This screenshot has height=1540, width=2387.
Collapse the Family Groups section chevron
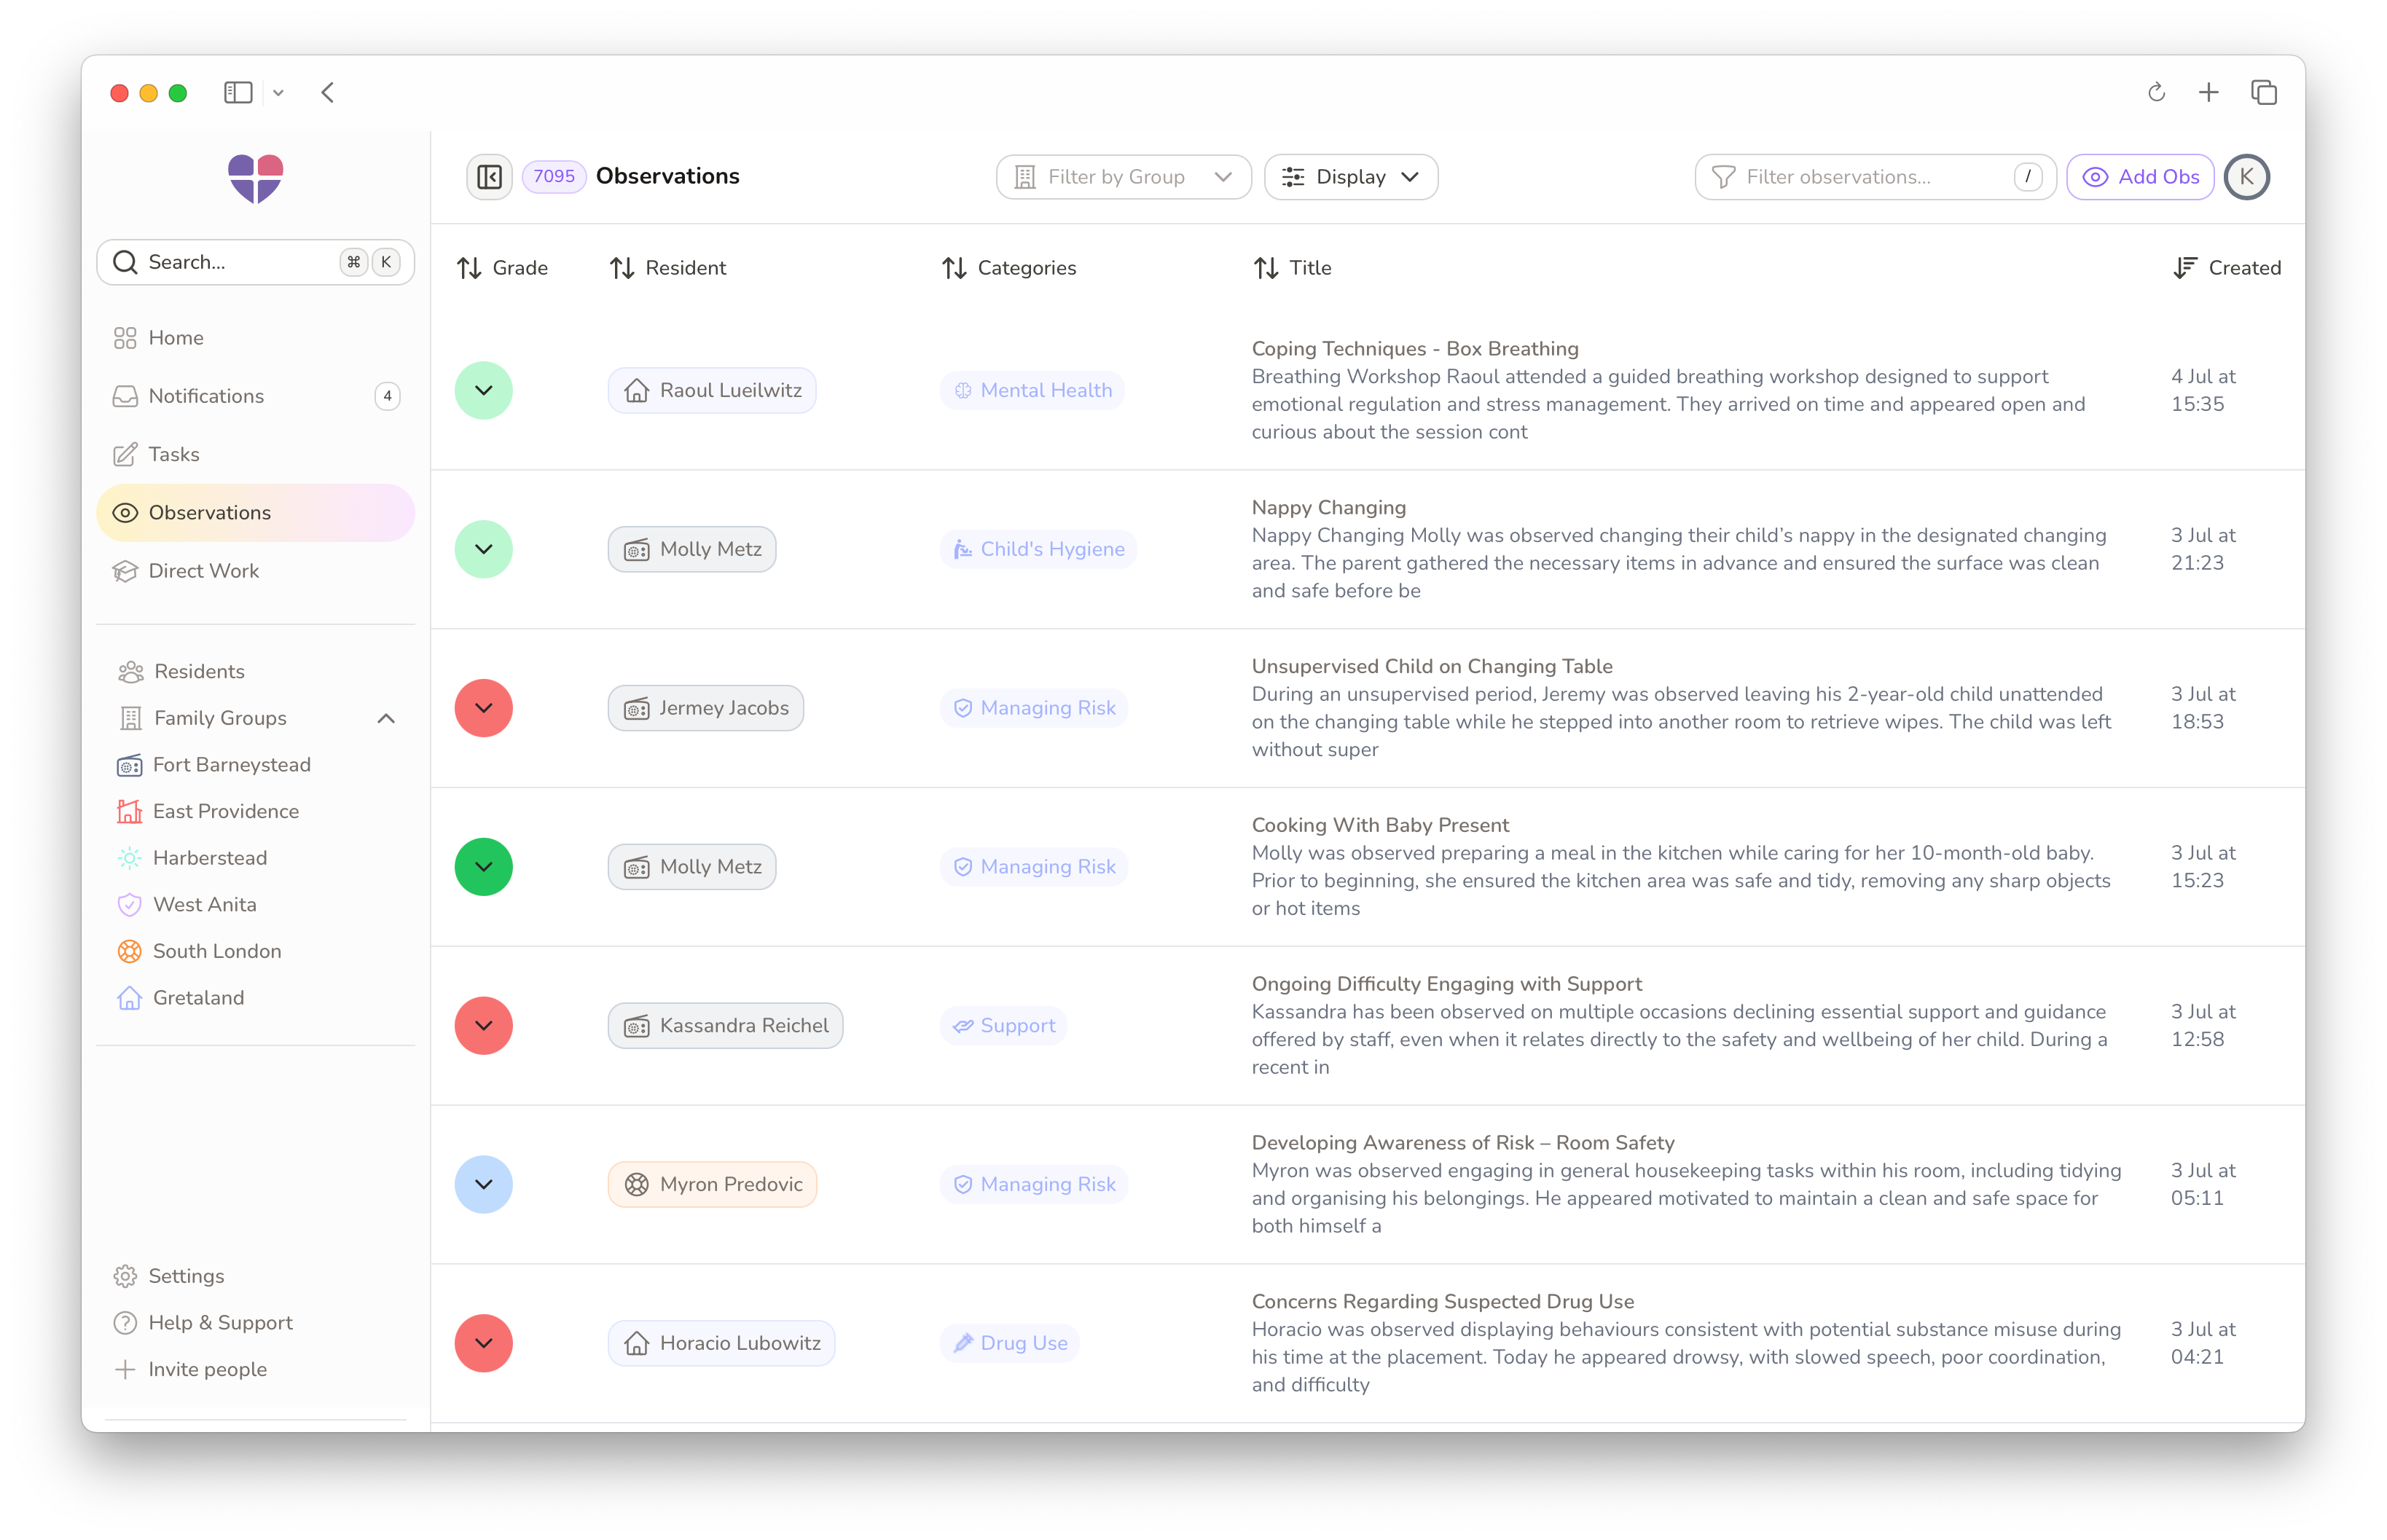point(386,718)
